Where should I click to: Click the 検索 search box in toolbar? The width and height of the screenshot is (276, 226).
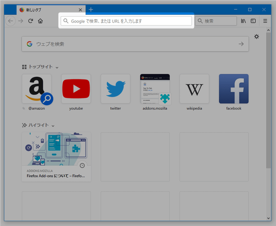pyautogui.click(x=216, y=21)
